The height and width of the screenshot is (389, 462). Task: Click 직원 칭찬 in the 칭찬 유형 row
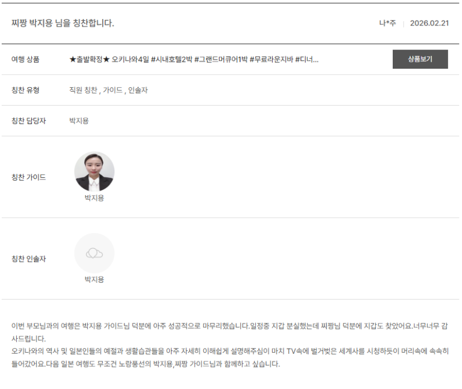(83, 91)
